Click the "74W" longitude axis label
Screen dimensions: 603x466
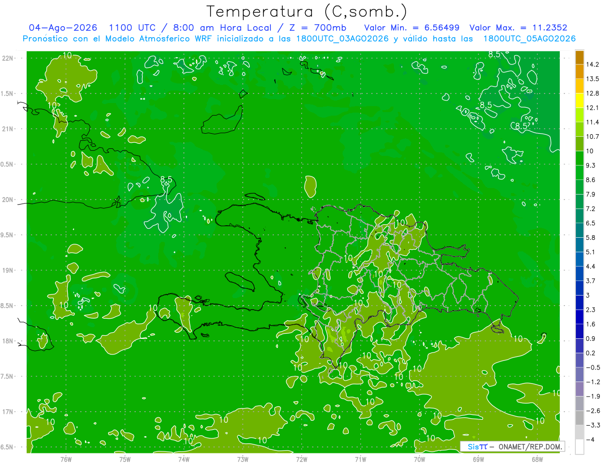tap(184, 459)
